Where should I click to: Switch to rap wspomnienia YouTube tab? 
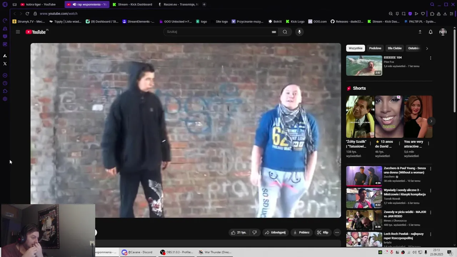[x=87, y=4]
